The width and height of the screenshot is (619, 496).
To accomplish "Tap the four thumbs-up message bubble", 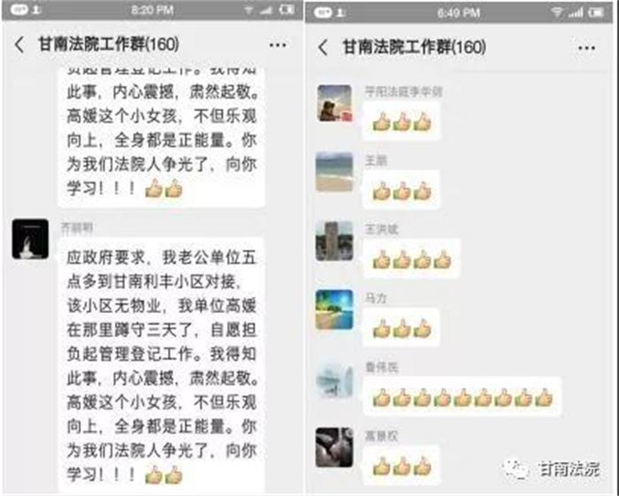I will tap(411, 259).
